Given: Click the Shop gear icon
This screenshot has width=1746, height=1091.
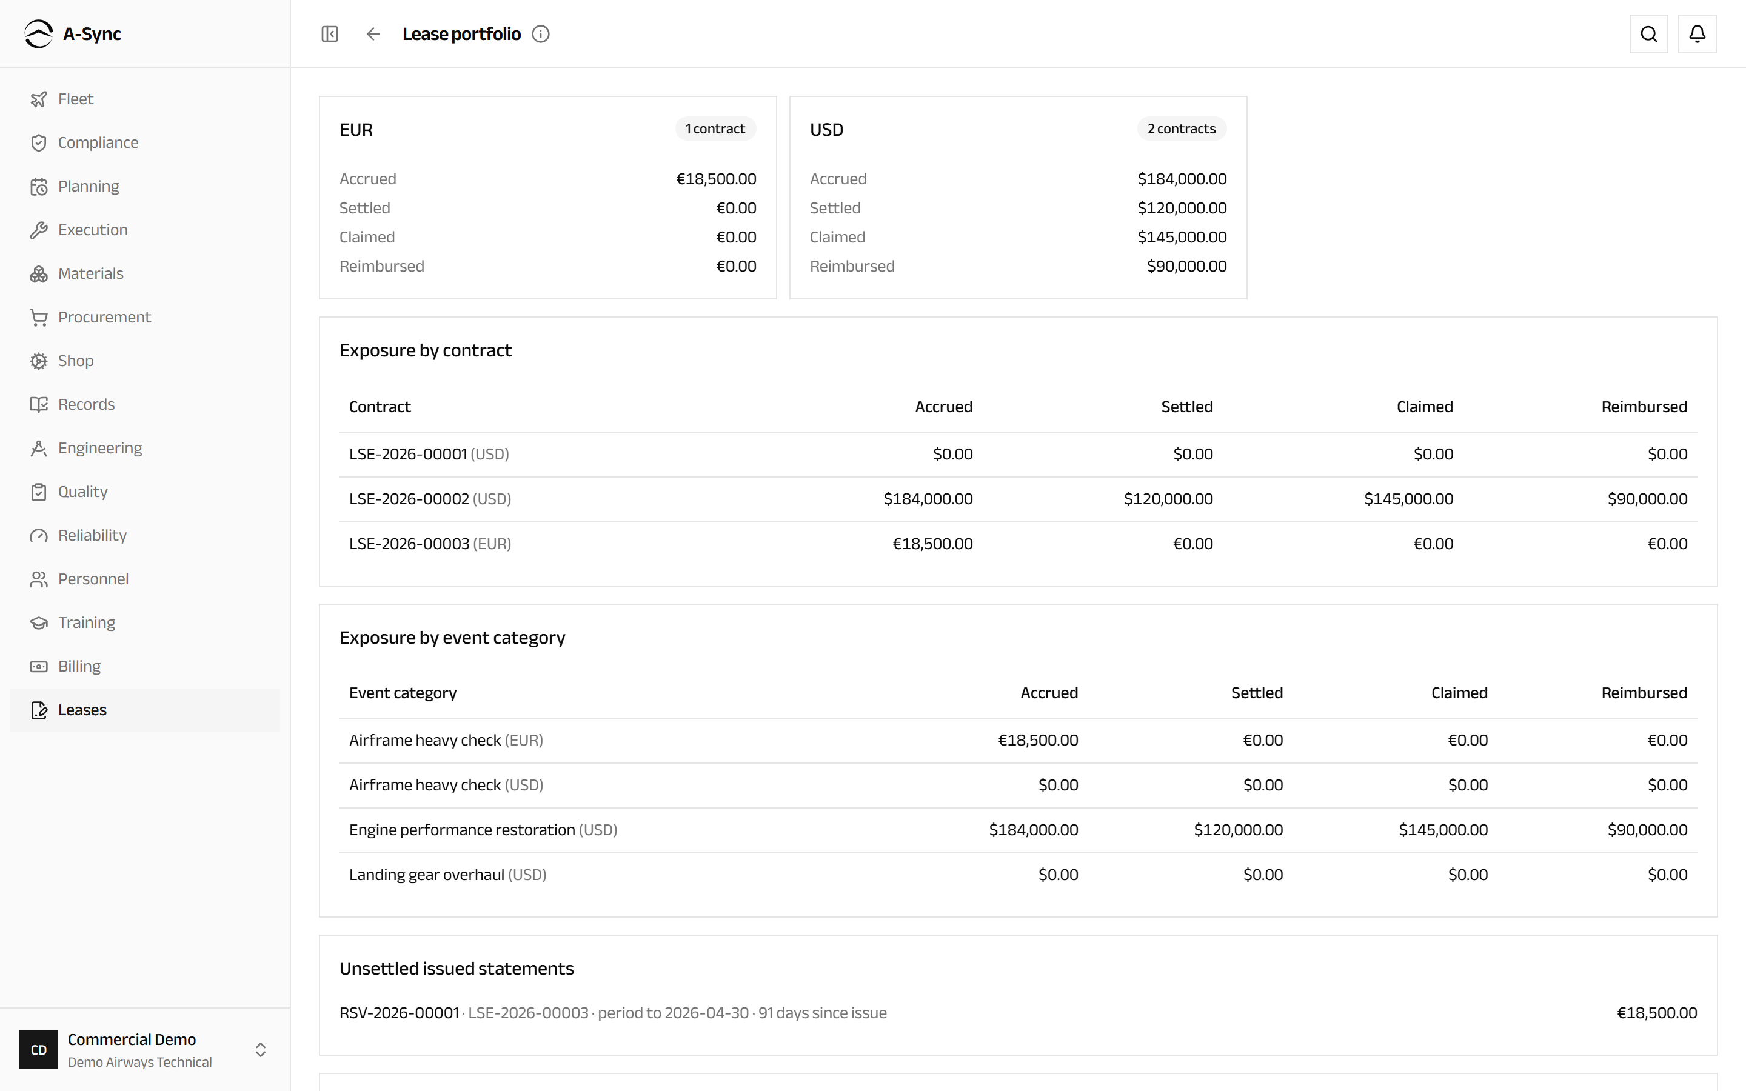Looking at the screenshot, I should (x=39, y=361).
